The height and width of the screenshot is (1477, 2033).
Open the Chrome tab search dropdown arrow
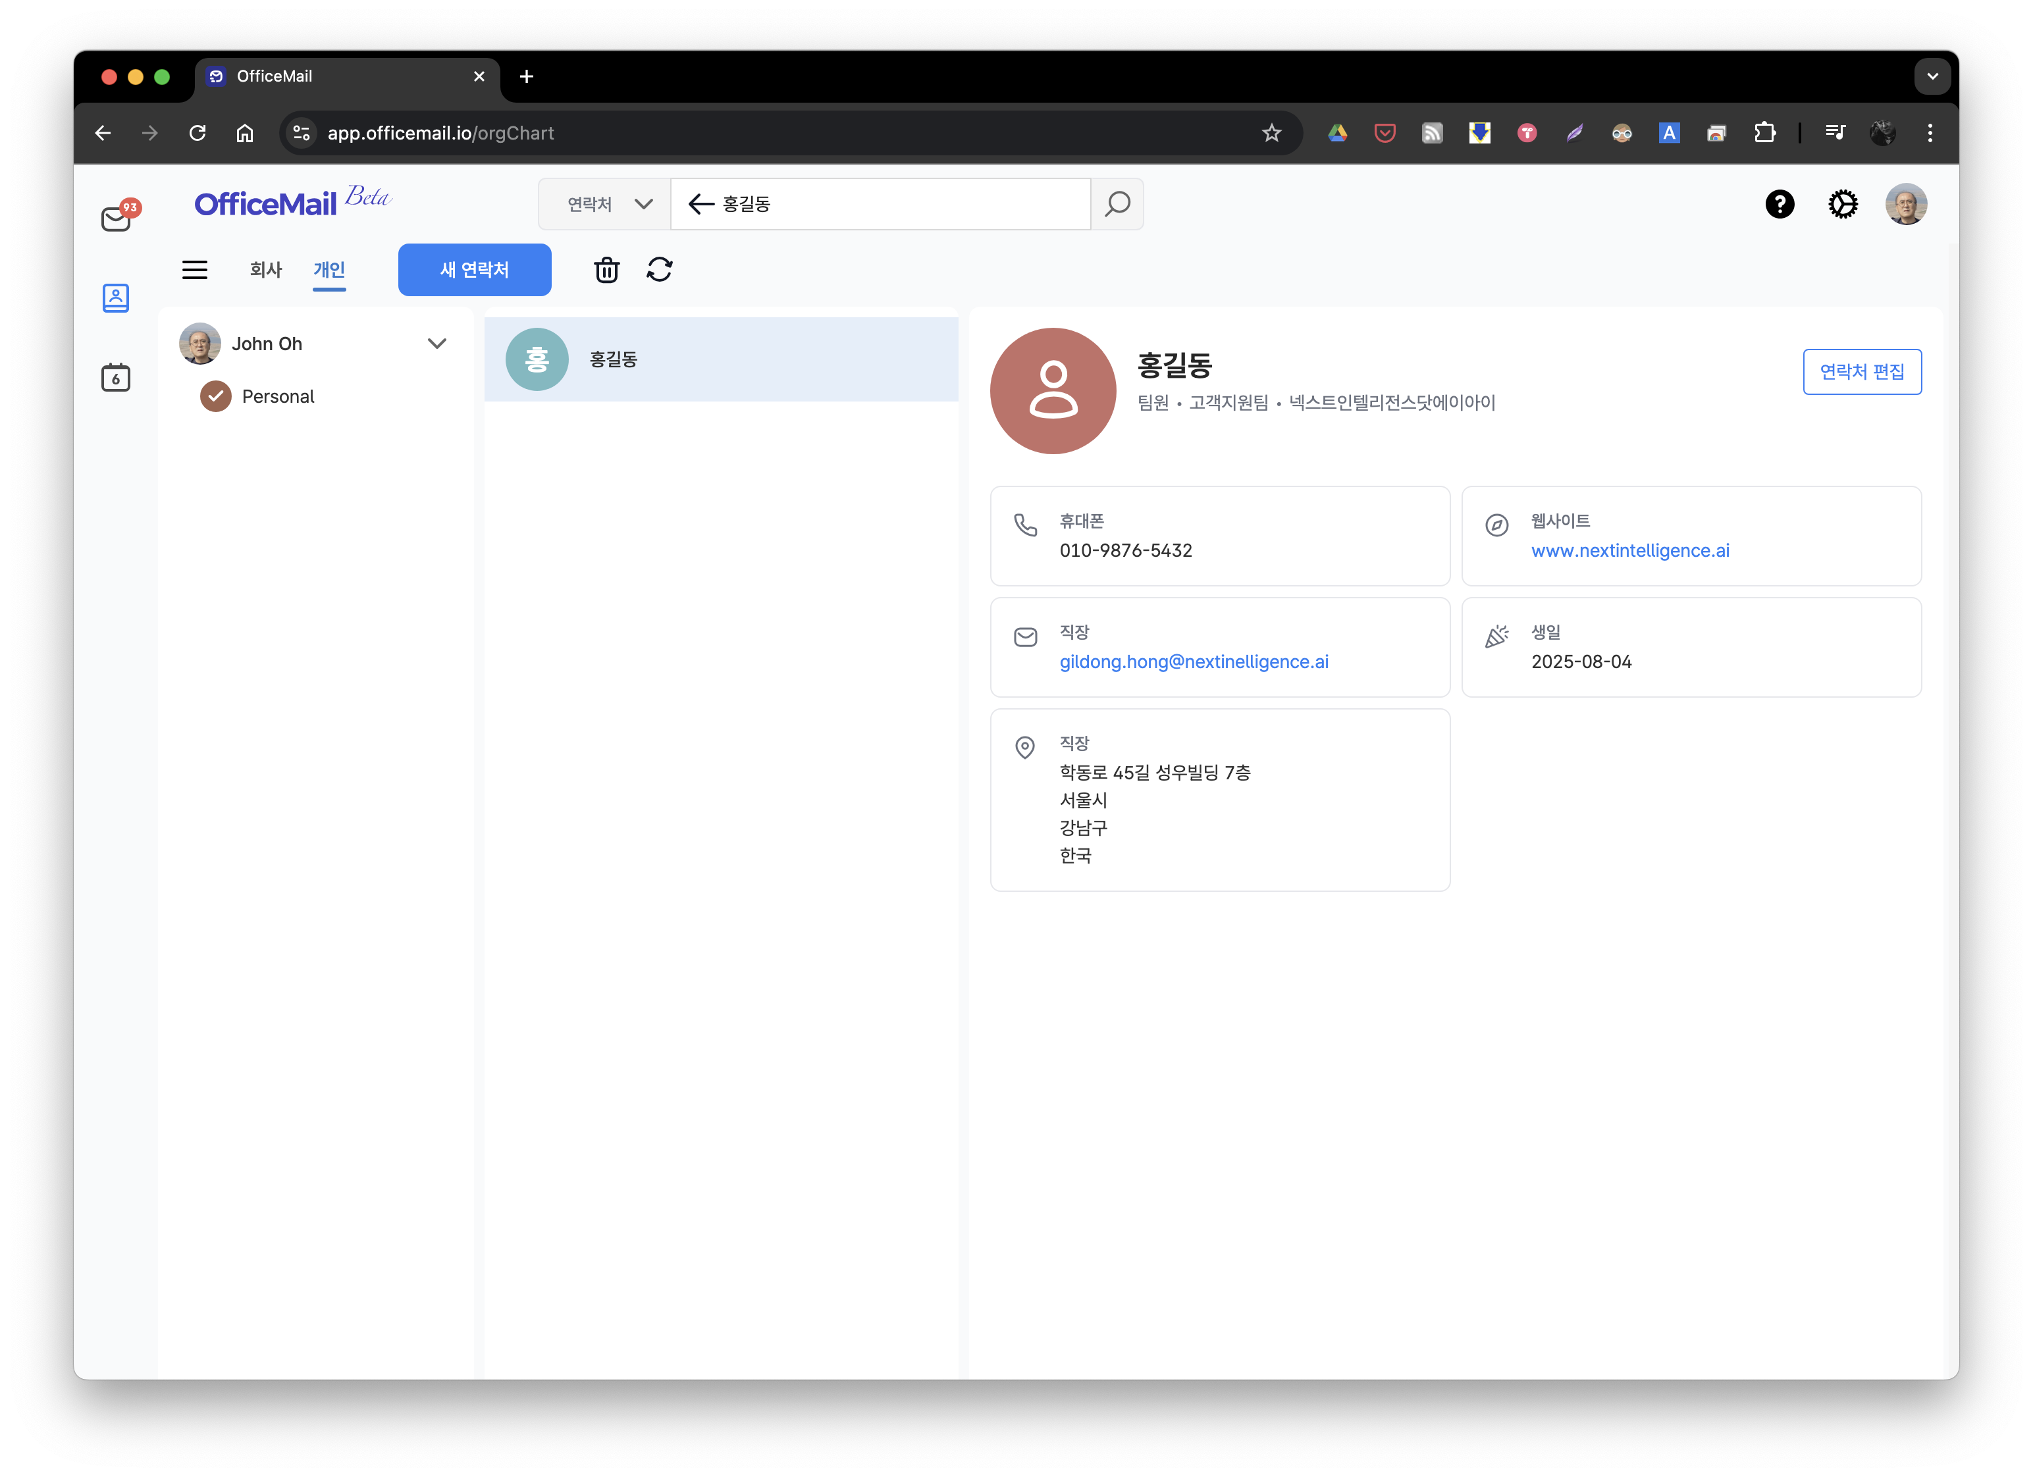[1932, 76]
